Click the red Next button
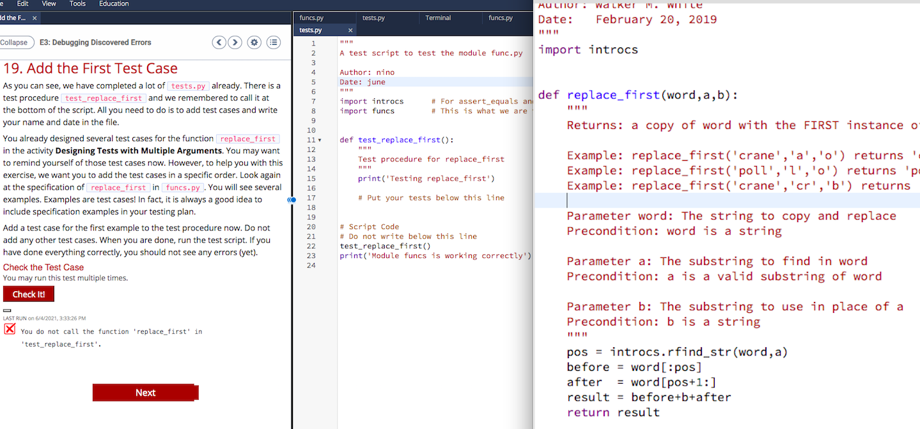920x429 pixels. point(145,393)
